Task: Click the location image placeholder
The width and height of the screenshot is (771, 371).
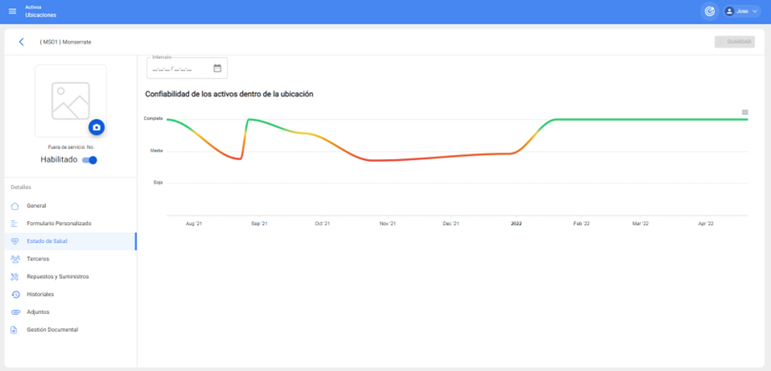Action: tap(70, 99)
